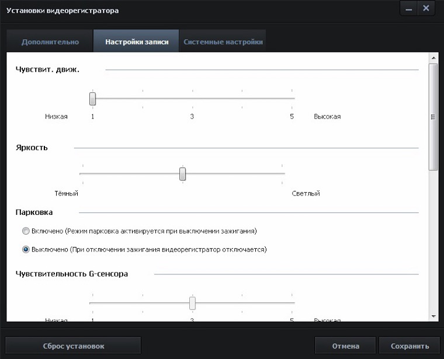The image size is (444, 359).
Task: Set motion sensitivity slider to mark 5
Action: click(x=292, y=99)
